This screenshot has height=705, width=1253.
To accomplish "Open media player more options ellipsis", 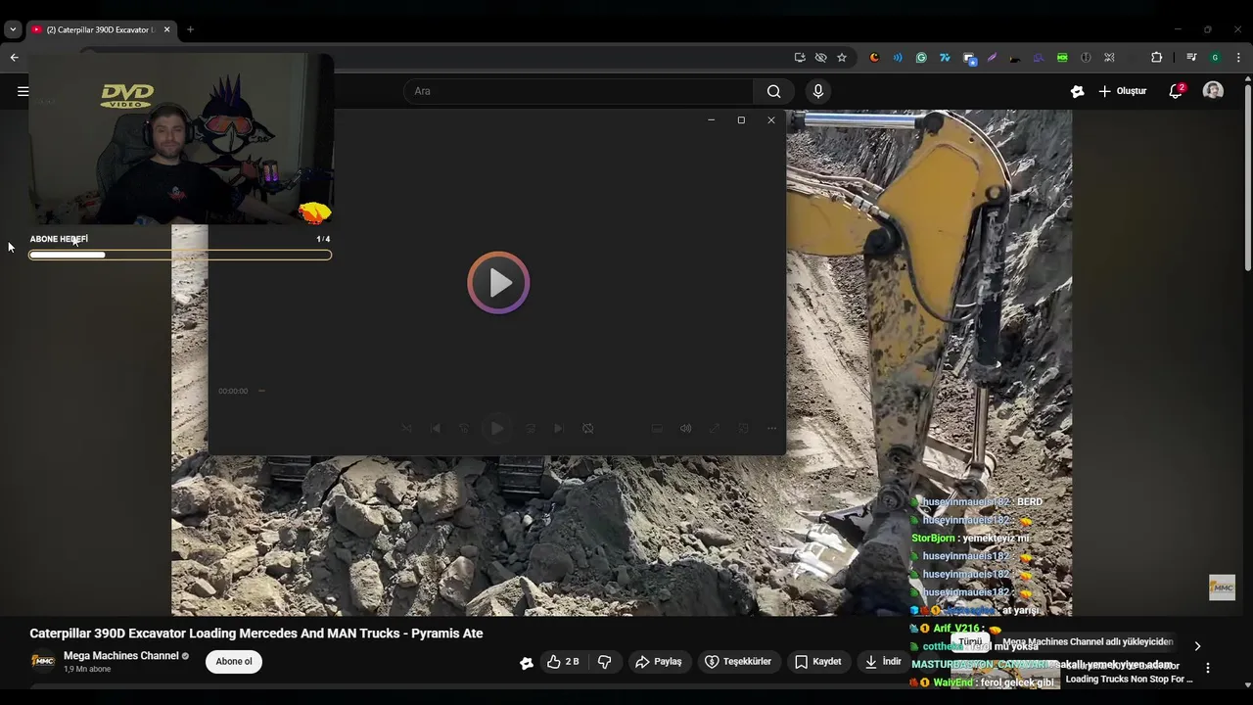I will (771, 429).
